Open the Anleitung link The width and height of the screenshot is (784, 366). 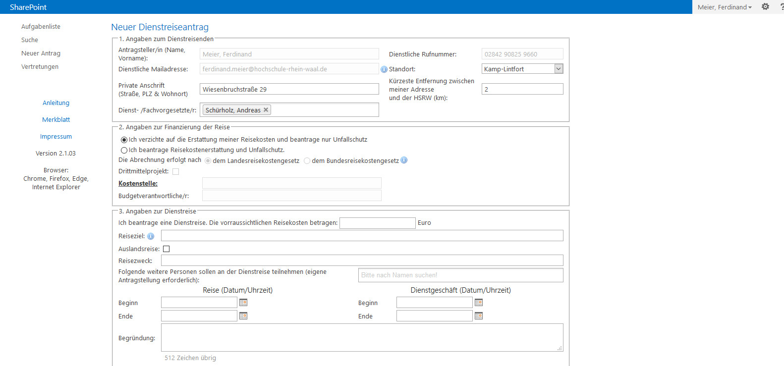point(56,103)
